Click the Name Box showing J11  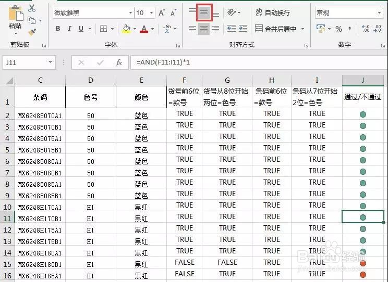pos(25,62)
